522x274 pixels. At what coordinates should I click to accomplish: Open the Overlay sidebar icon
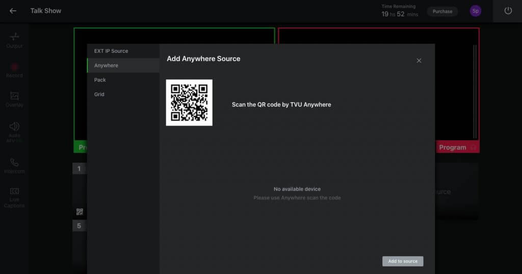(14, 99)
